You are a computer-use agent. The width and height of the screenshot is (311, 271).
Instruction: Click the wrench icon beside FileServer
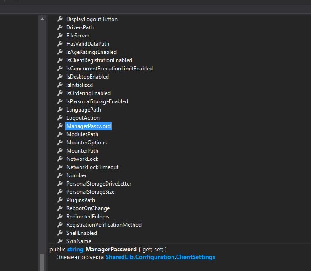(60, 36)
